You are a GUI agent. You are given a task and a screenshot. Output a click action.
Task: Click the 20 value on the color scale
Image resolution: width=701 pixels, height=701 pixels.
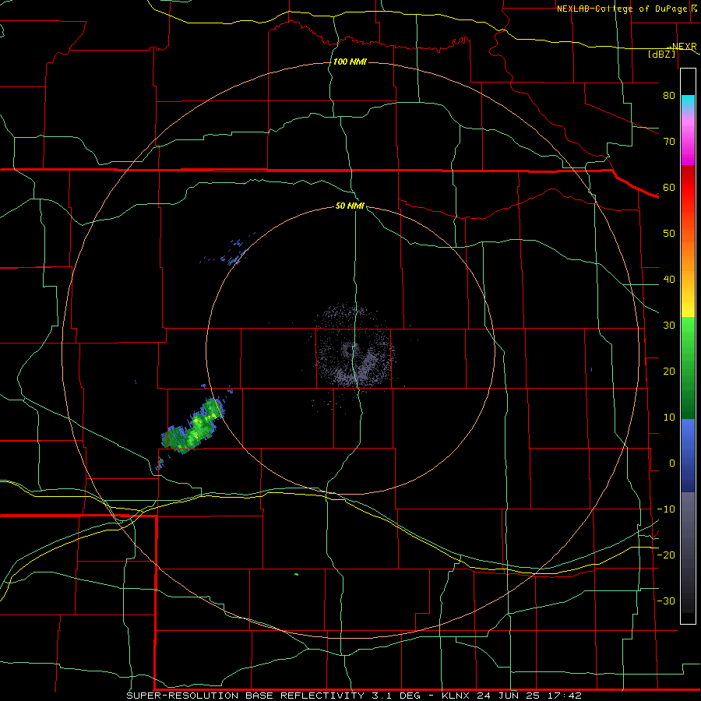(x=669, y=372)
